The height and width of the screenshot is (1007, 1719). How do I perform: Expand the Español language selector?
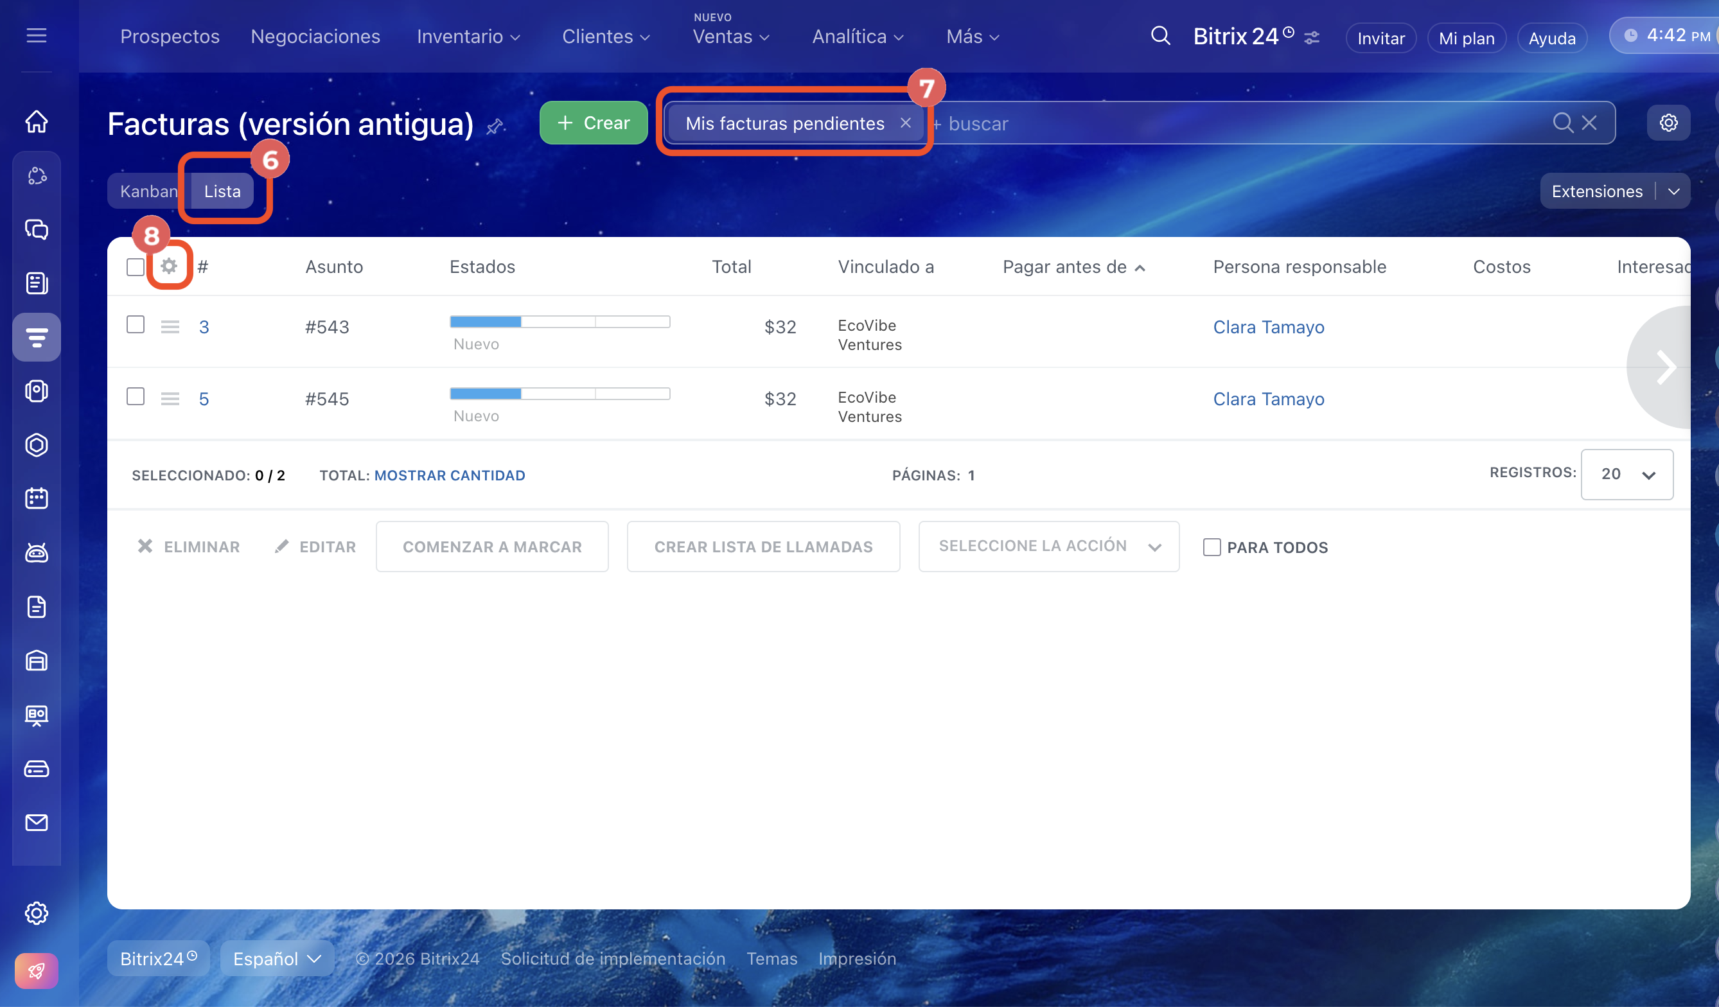tap(277, 958)
